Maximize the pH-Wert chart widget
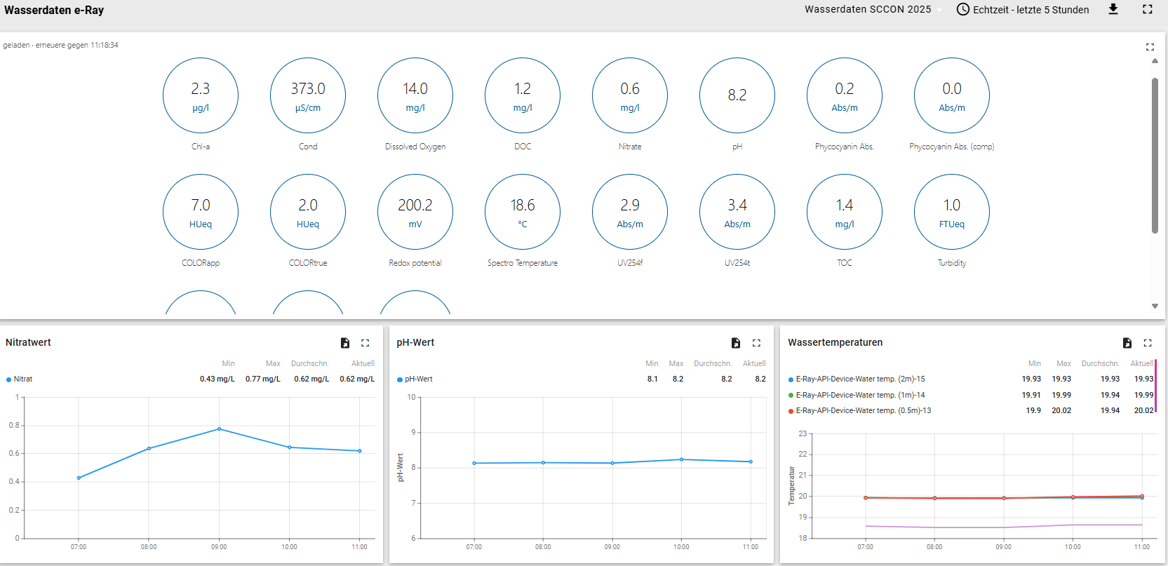 (756, 343)
